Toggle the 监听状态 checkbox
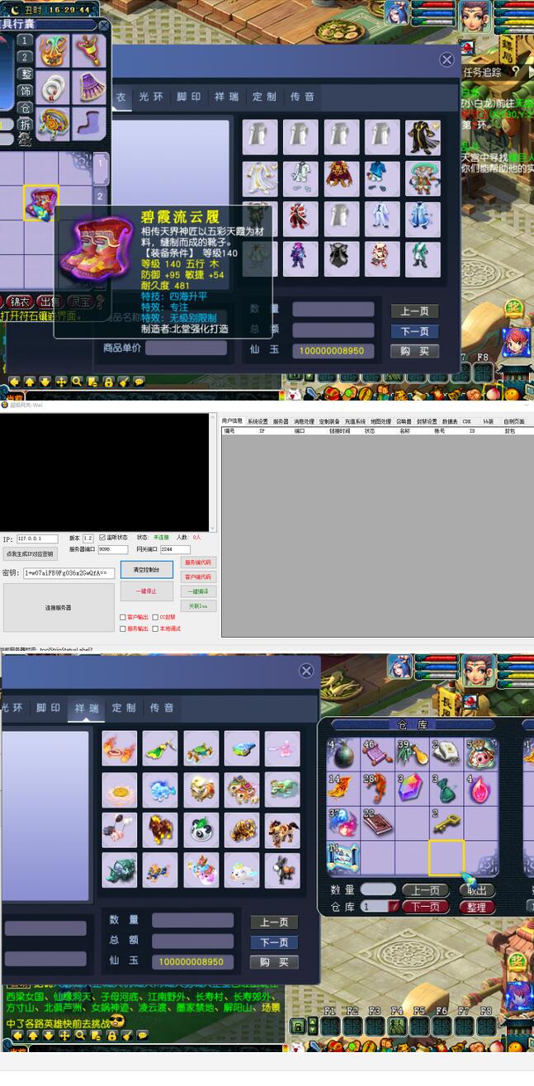Screen dimensions: 534x1086 click(x=102, y=538)
